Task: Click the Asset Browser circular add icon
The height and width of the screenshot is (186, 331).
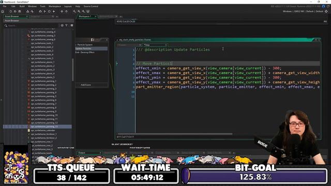Action: click(62, 25)
